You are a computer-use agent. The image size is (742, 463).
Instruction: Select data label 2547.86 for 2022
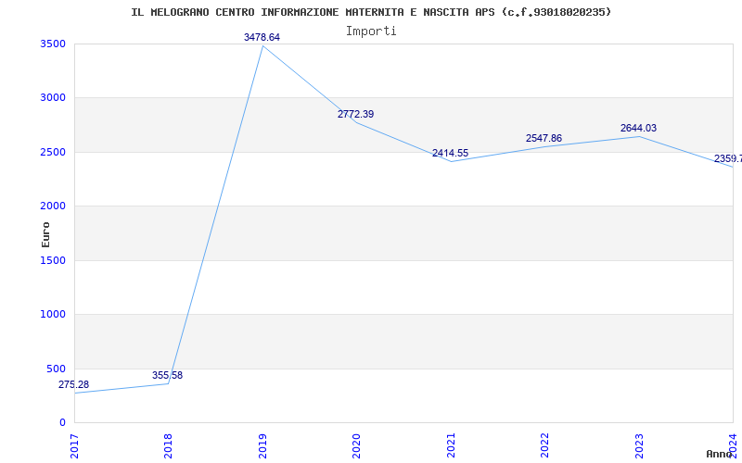(x=544, y=138)
